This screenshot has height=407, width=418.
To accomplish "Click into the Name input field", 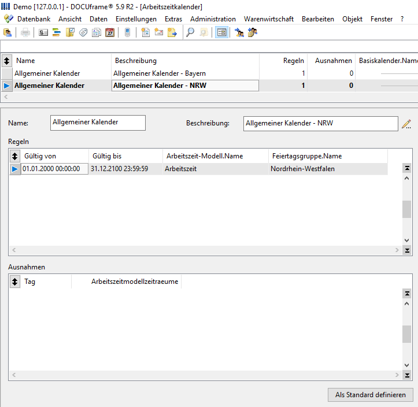I will pos(98,123).
